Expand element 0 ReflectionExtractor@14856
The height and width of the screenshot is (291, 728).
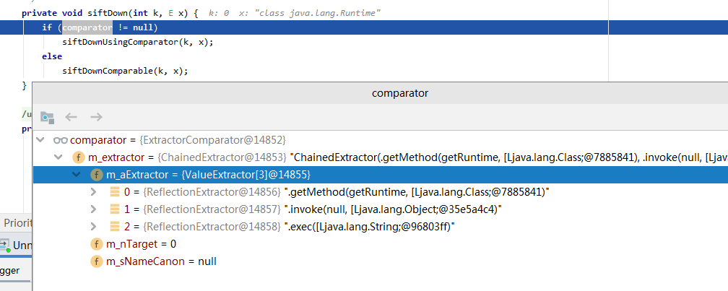(x=93, y=192)
